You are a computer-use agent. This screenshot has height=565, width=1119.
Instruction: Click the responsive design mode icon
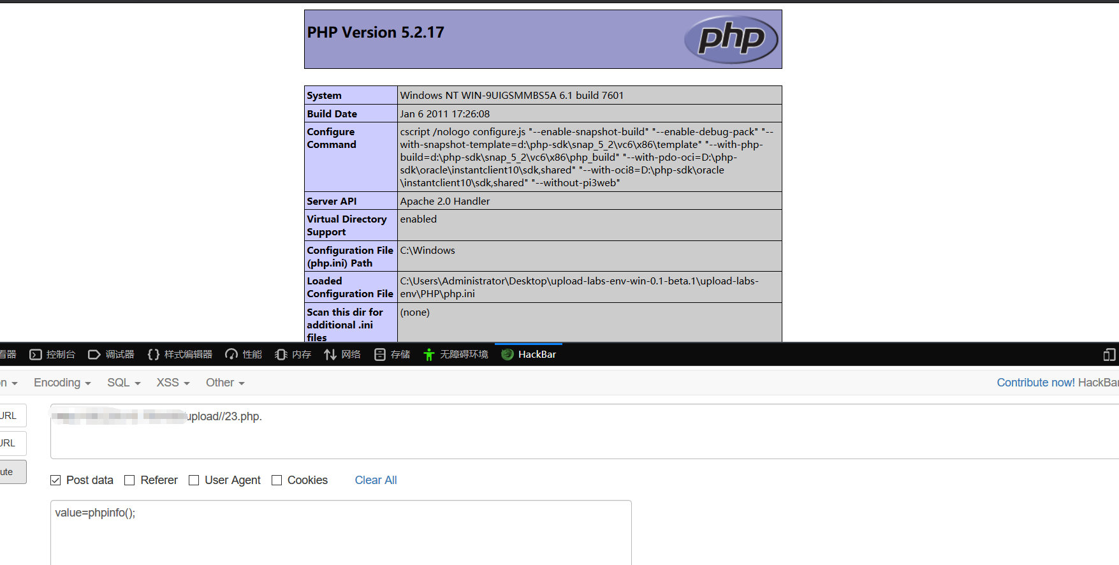tap(1109, 355)
